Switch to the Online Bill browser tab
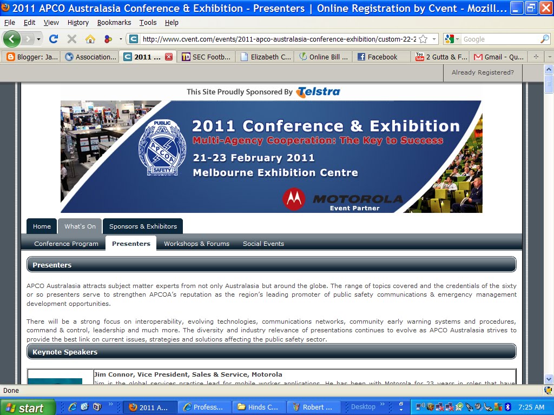 point(324,57)
